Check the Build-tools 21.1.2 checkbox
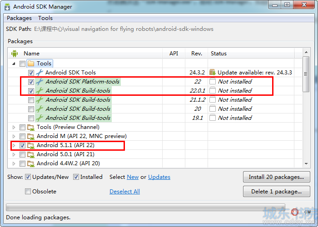 click(31, 100)
